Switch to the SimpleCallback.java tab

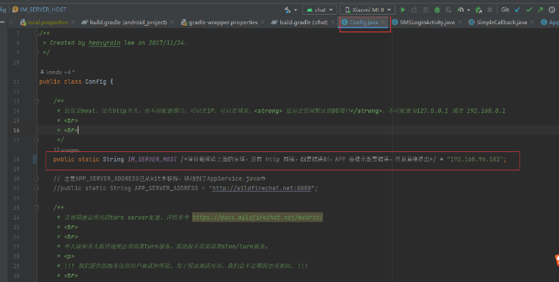click(502, 22)
